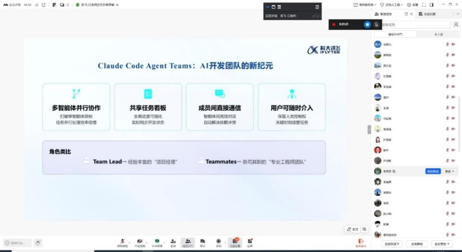The height and width of the screenshot is (252, 462).
Task: Toggle the side panel layout icon in the top bar
Action: click(x=432, y=5)
